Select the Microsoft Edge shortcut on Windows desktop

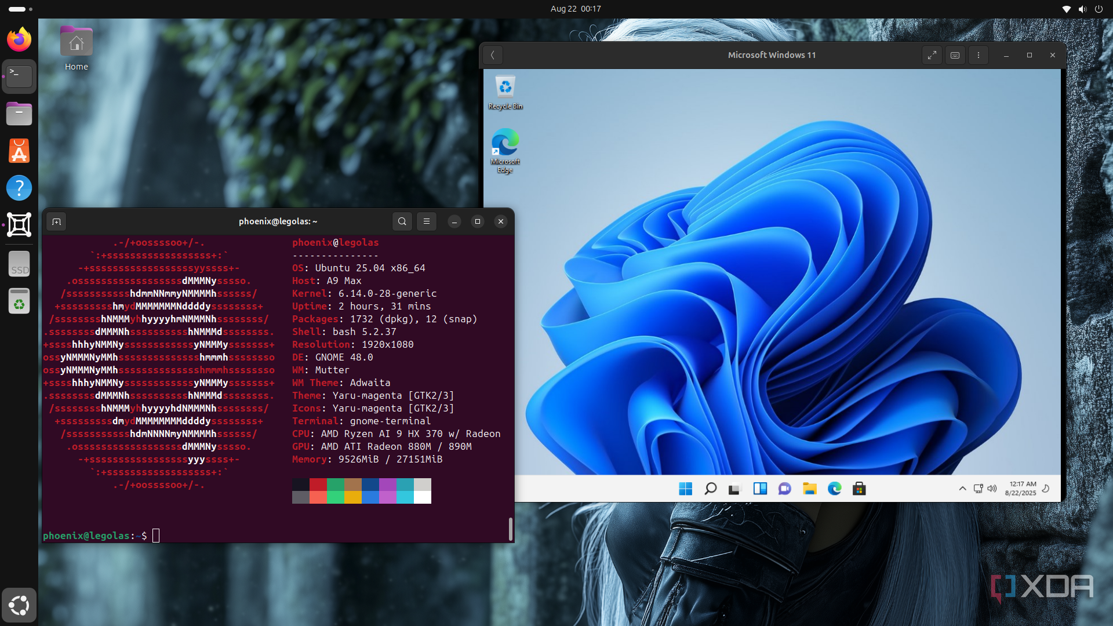point(505,151)
